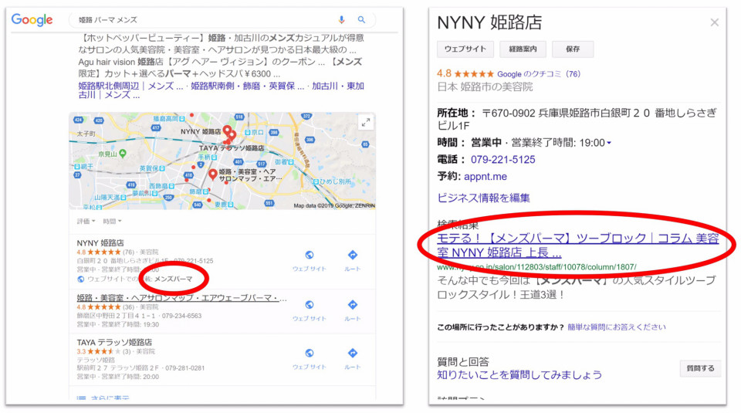Select TAYA テラッソ姫路店 listing title
Screen dimensions: 741x413
tap(114, 342)
